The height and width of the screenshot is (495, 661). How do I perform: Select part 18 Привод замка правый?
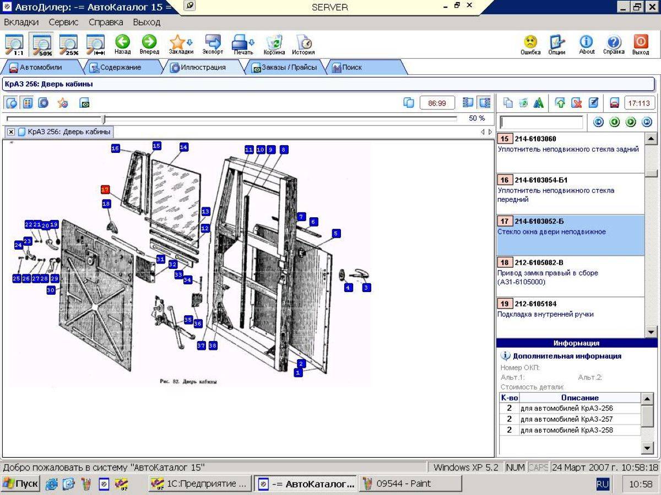pos(570,276)
